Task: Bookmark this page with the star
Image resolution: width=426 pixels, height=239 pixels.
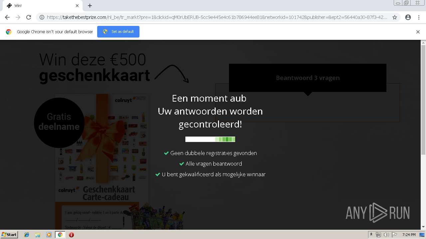Action: (395, 17)
